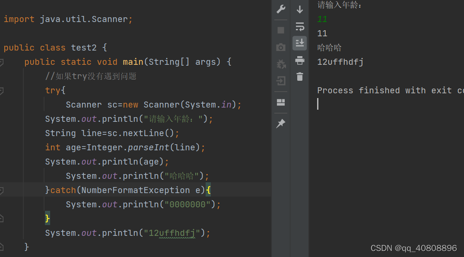
Task: Print console output
Action: point(300,60)
